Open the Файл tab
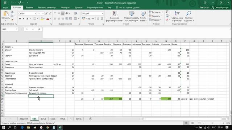Viewport: 232px width, 130px height. 5,8
